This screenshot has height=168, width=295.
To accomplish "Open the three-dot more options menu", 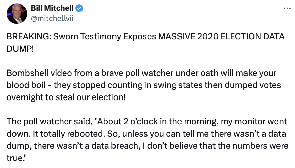I will (x=287, y=8).
